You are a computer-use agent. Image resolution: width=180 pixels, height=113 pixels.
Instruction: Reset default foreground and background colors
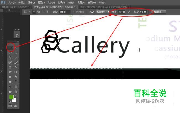[10, 102]
